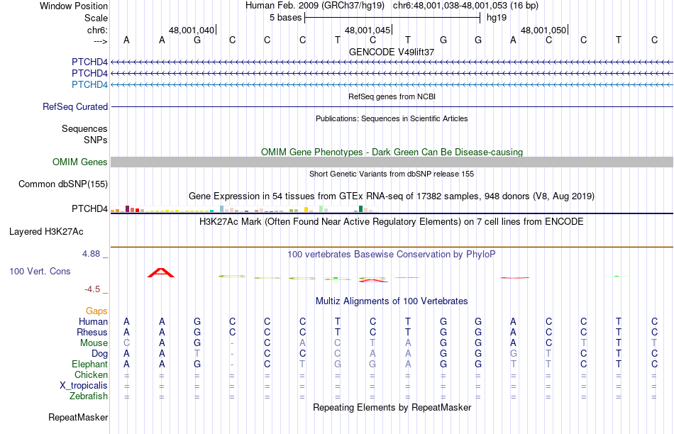Click PTCHD4 label beside the GTEx expression bars

89,208
